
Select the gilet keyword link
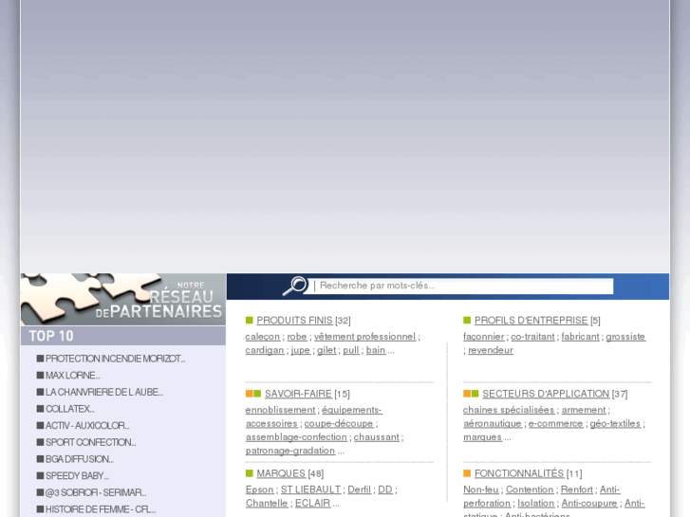coord(326,350)
